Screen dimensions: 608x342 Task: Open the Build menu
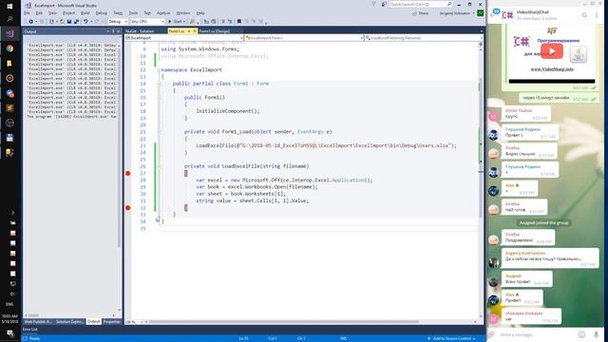click(85, 13)
